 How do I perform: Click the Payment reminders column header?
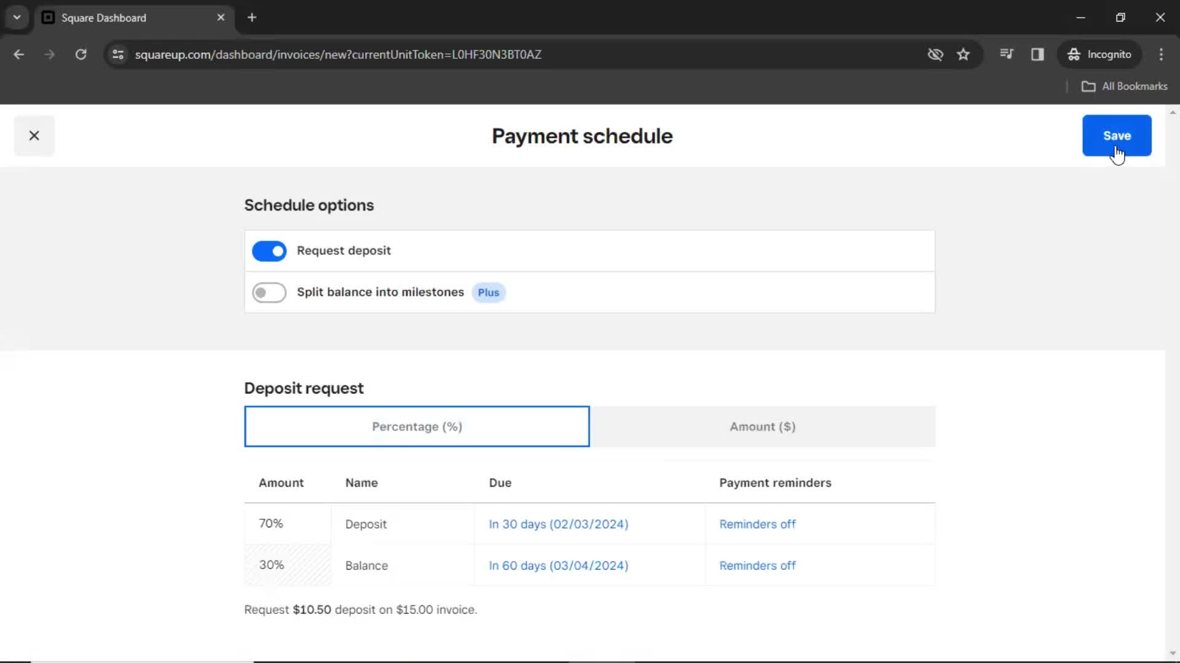(x=775, y=483)
